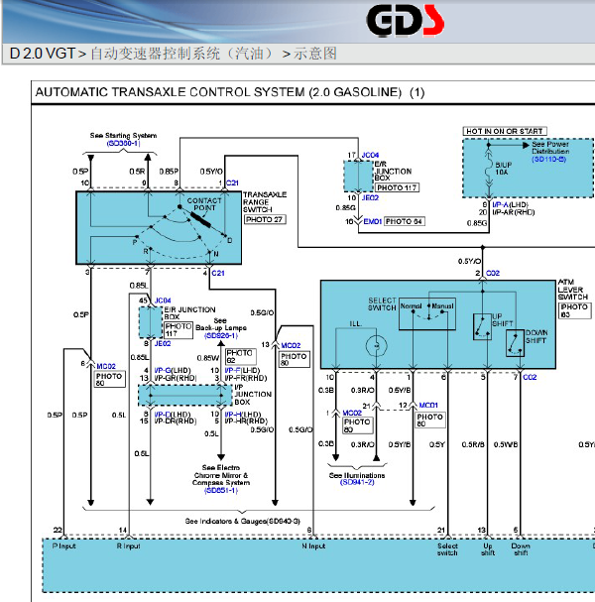
Task: View PHOTO 63 of ATM lever switch
Action: point(574,310)
